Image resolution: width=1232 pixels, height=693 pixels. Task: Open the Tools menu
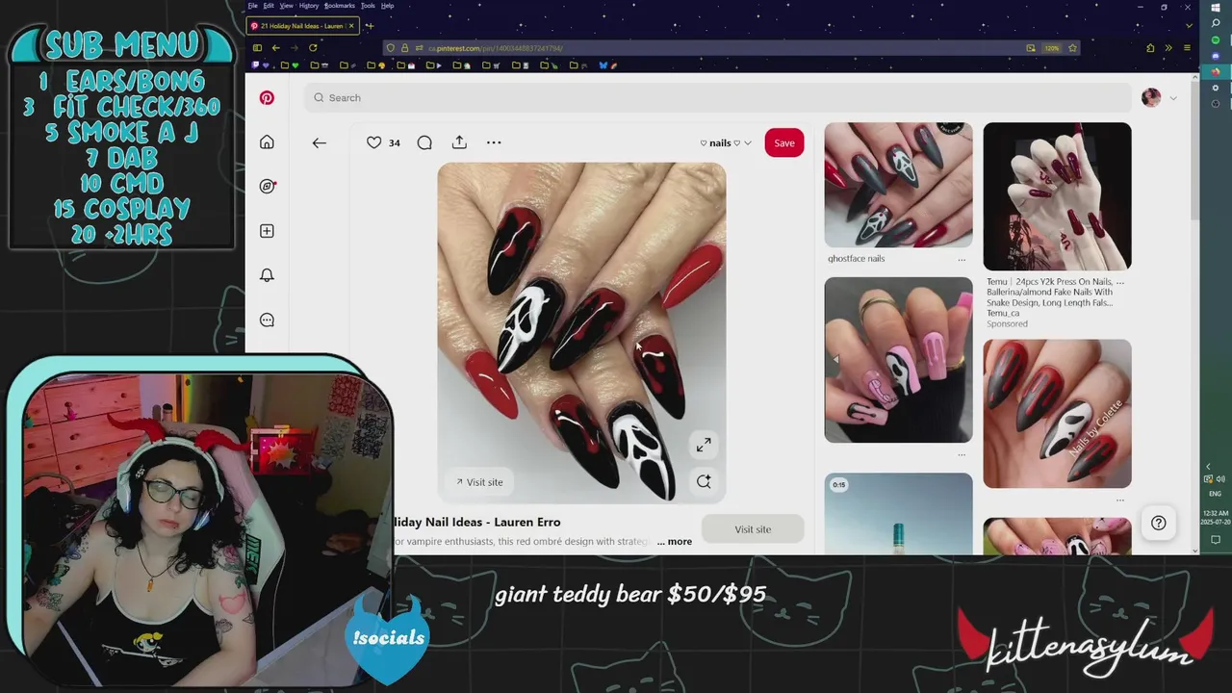tap(368, 6)
